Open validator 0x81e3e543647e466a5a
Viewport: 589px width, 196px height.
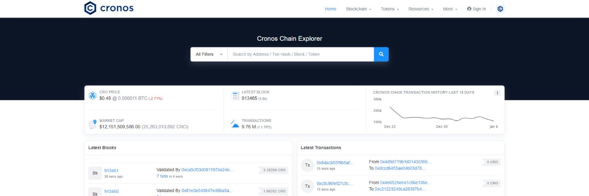207,191
